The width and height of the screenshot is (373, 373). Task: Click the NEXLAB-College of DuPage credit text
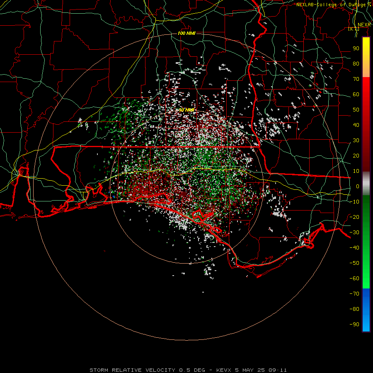334,5
